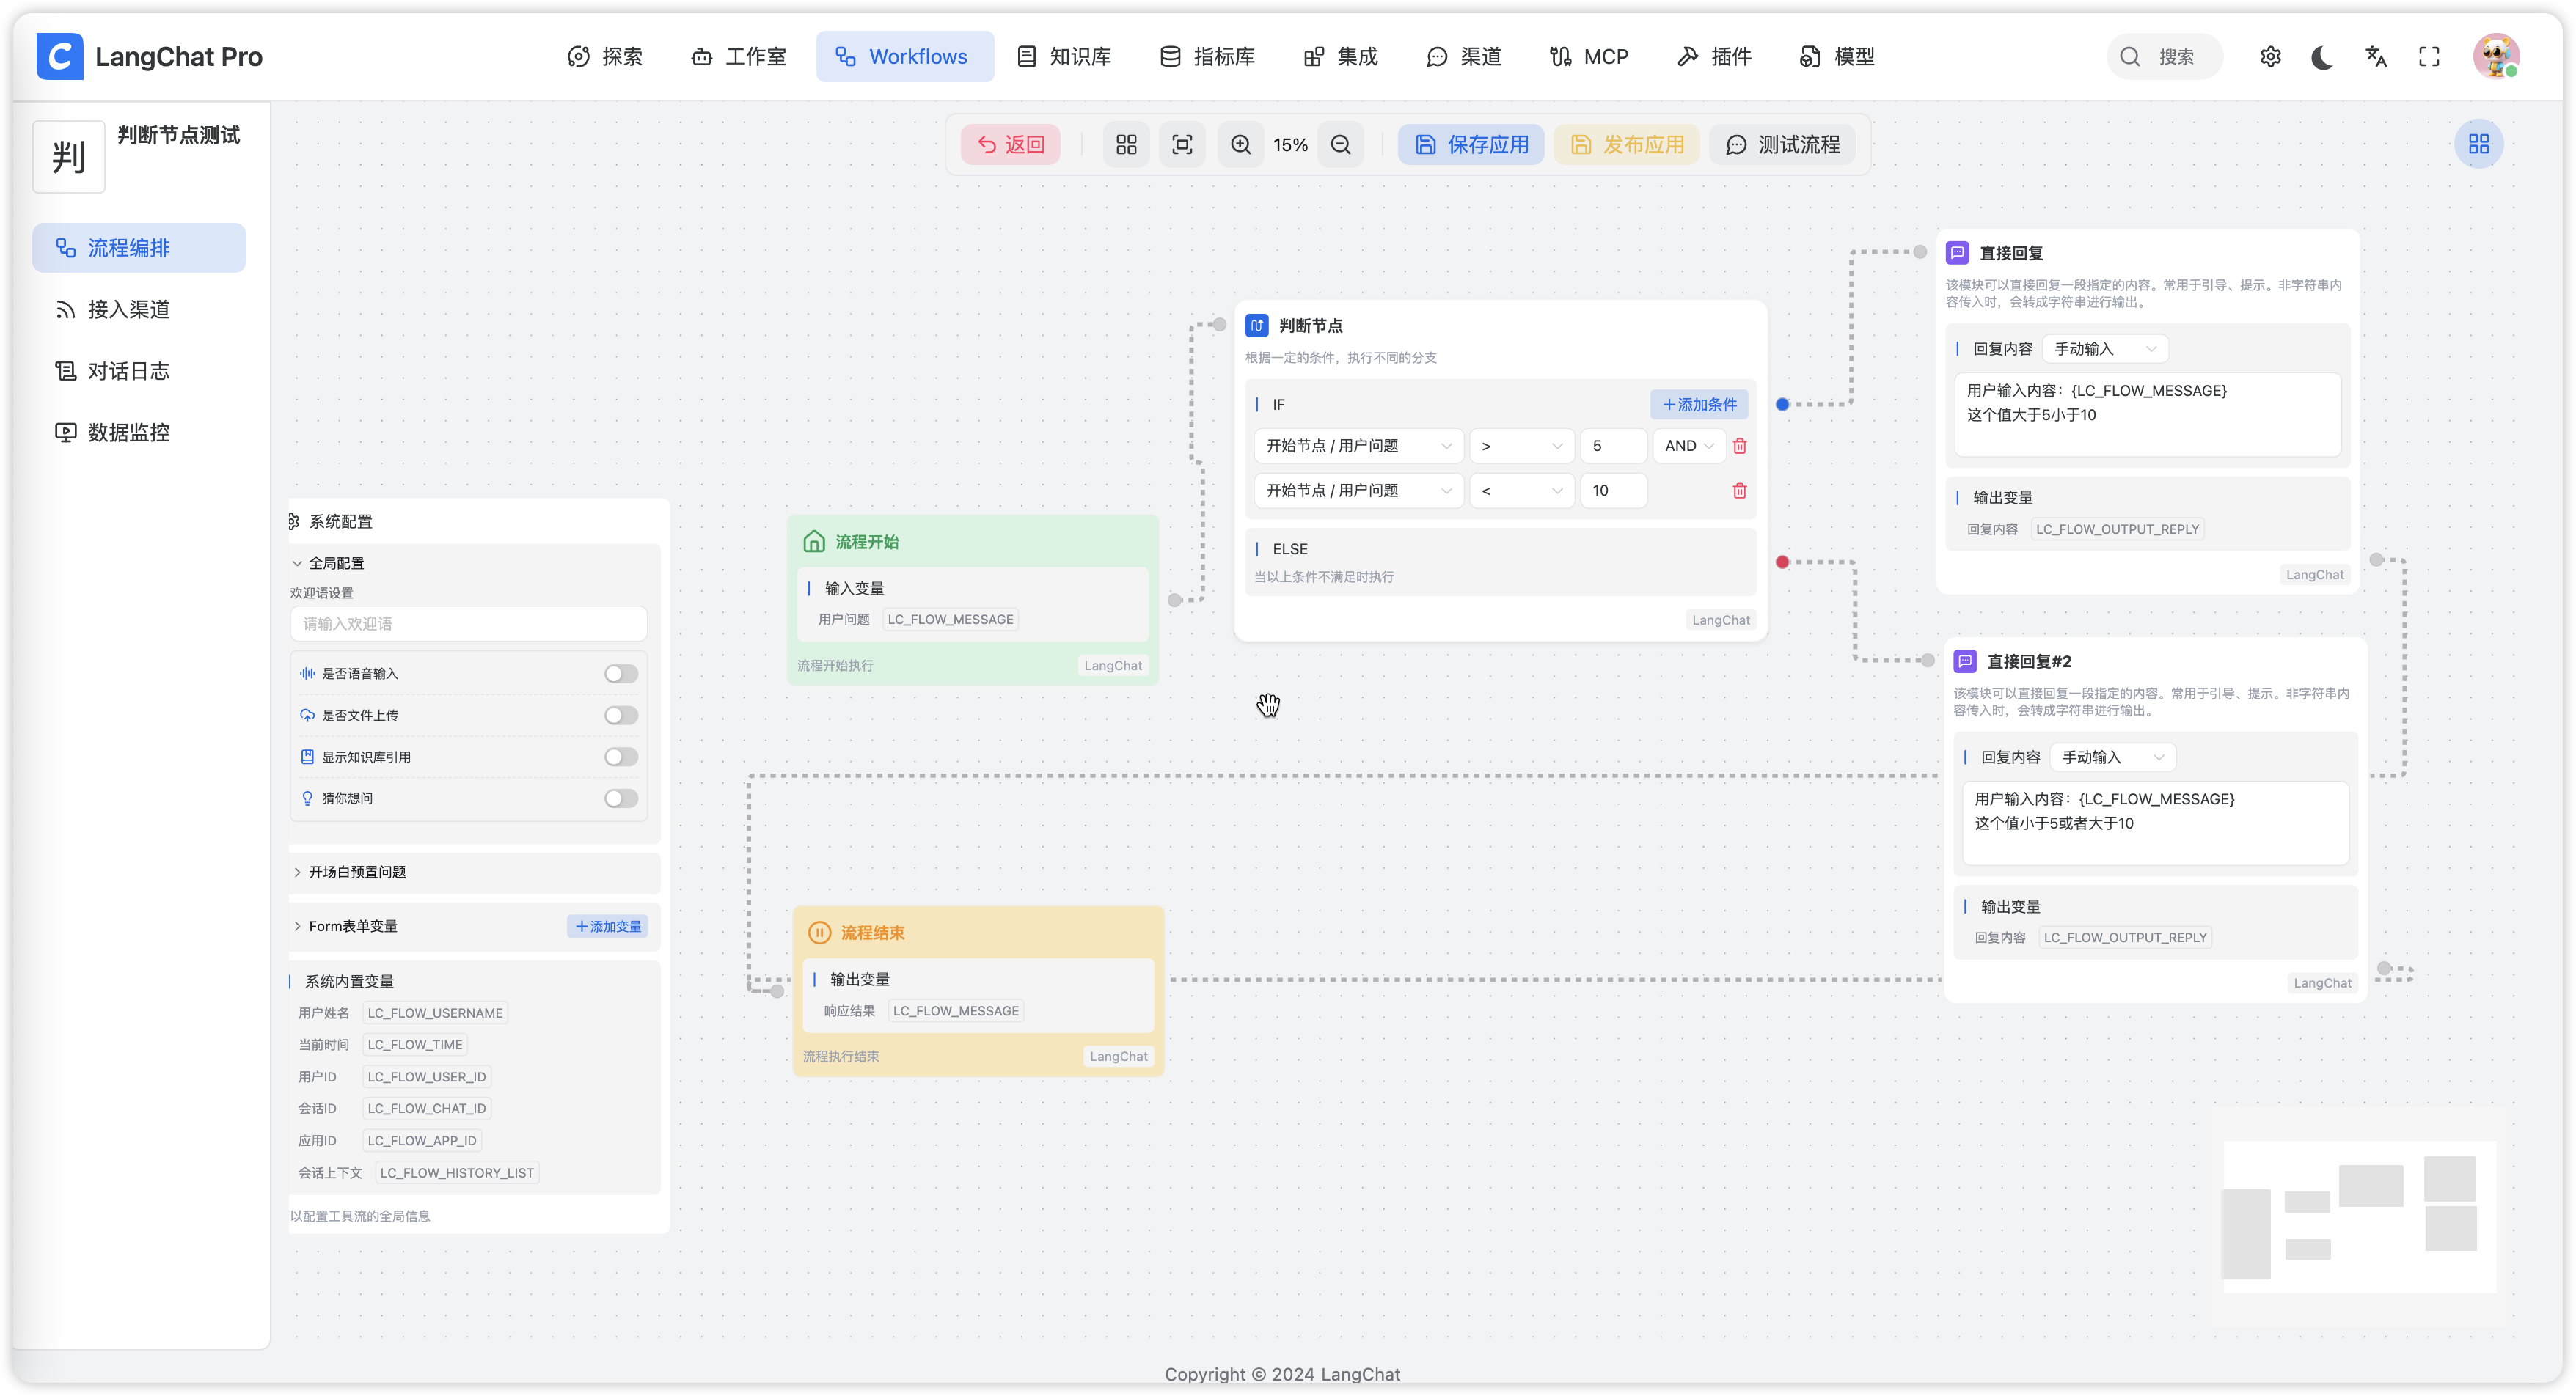Delete the first IF condition row
This screenshot has height=1396, width=2576.
tap(1739, 446)
